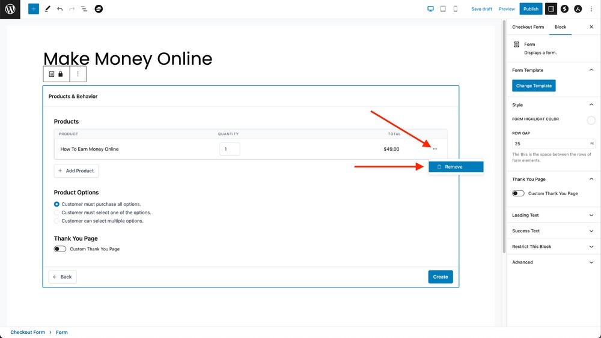Click Save draft
Image resolution: width=601 pixels, height=338 pixels.
481,9
